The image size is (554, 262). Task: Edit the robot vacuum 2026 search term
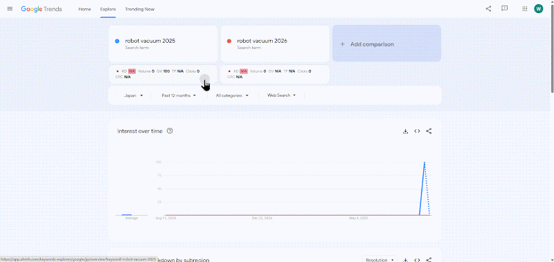coord(262,41)
